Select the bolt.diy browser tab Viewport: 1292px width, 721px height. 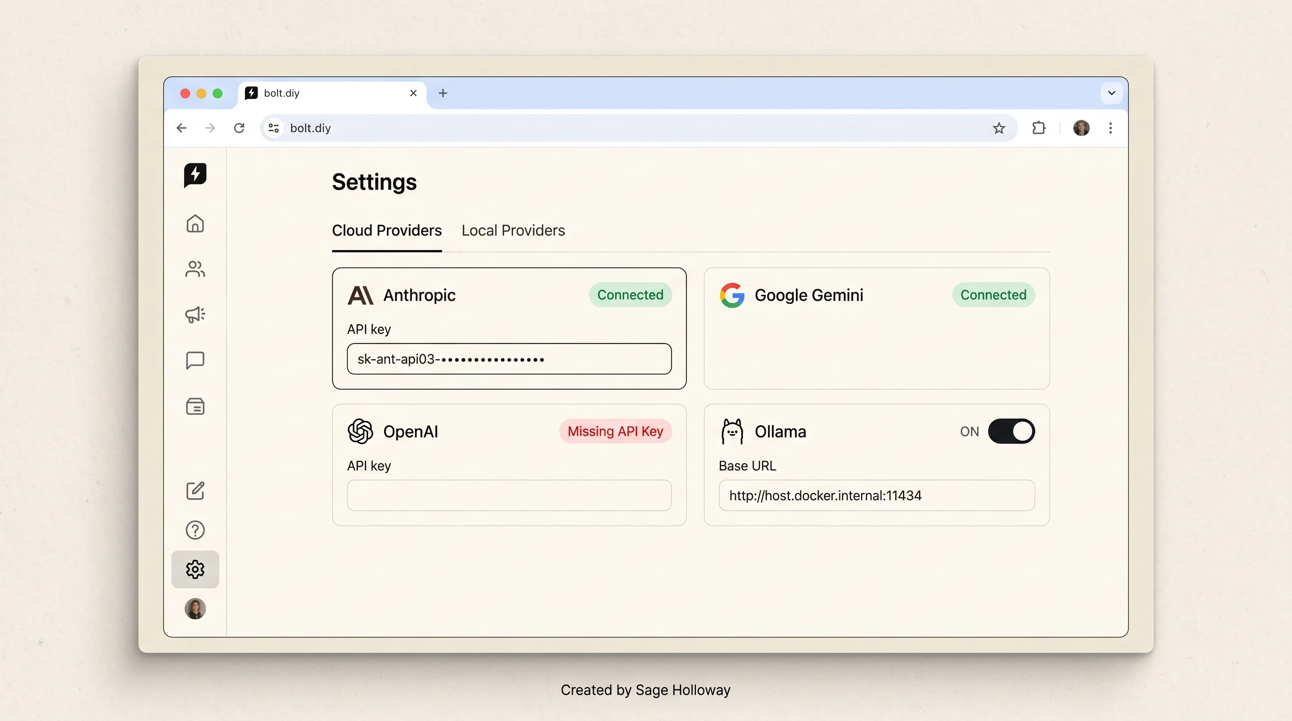tap(332, 93)
